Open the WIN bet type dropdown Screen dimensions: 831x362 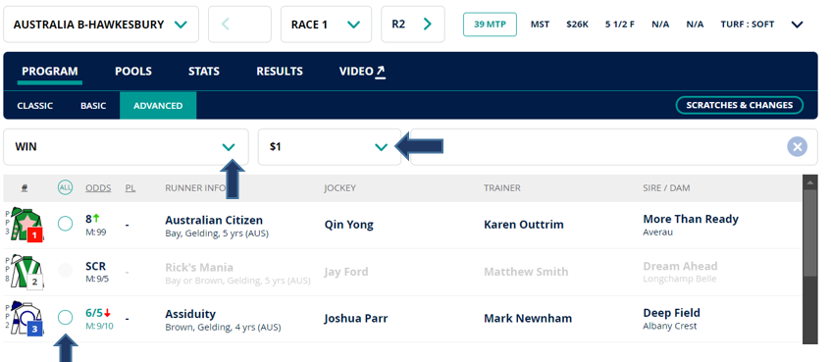coord(126,147)
